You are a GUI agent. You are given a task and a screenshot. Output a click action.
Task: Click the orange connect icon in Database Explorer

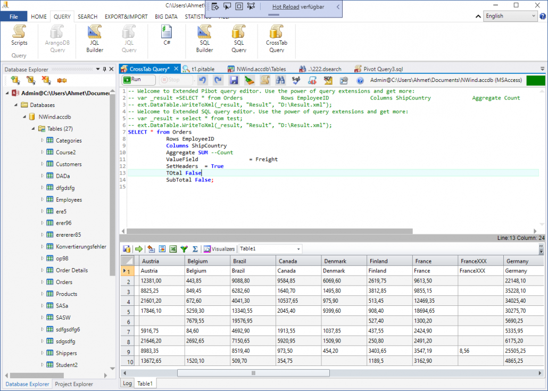[x=62, y=81]
